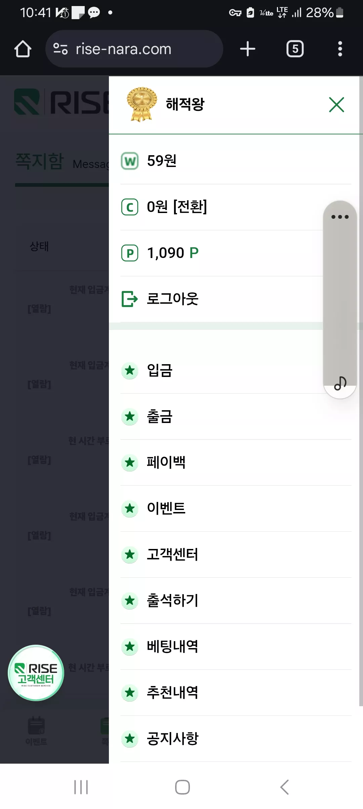Open the RISE 고객센터 floating badge
Image resolution: width=363 pixels, height=809 pixels.
36,673
